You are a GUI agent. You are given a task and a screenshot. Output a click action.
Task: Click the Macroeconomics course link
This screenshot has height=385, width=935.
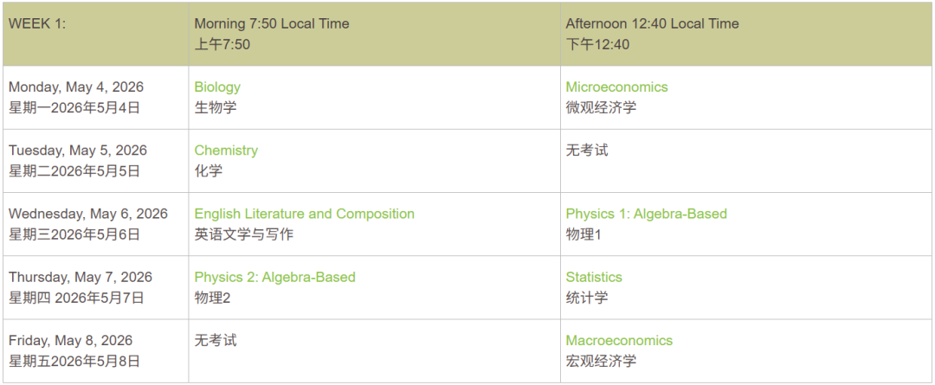tap(619, 340)
